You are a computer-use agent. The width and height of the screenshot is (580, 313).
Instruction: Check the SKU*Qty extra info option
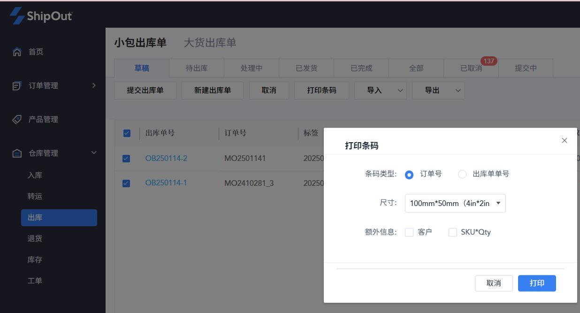click(x=453, y=232)
